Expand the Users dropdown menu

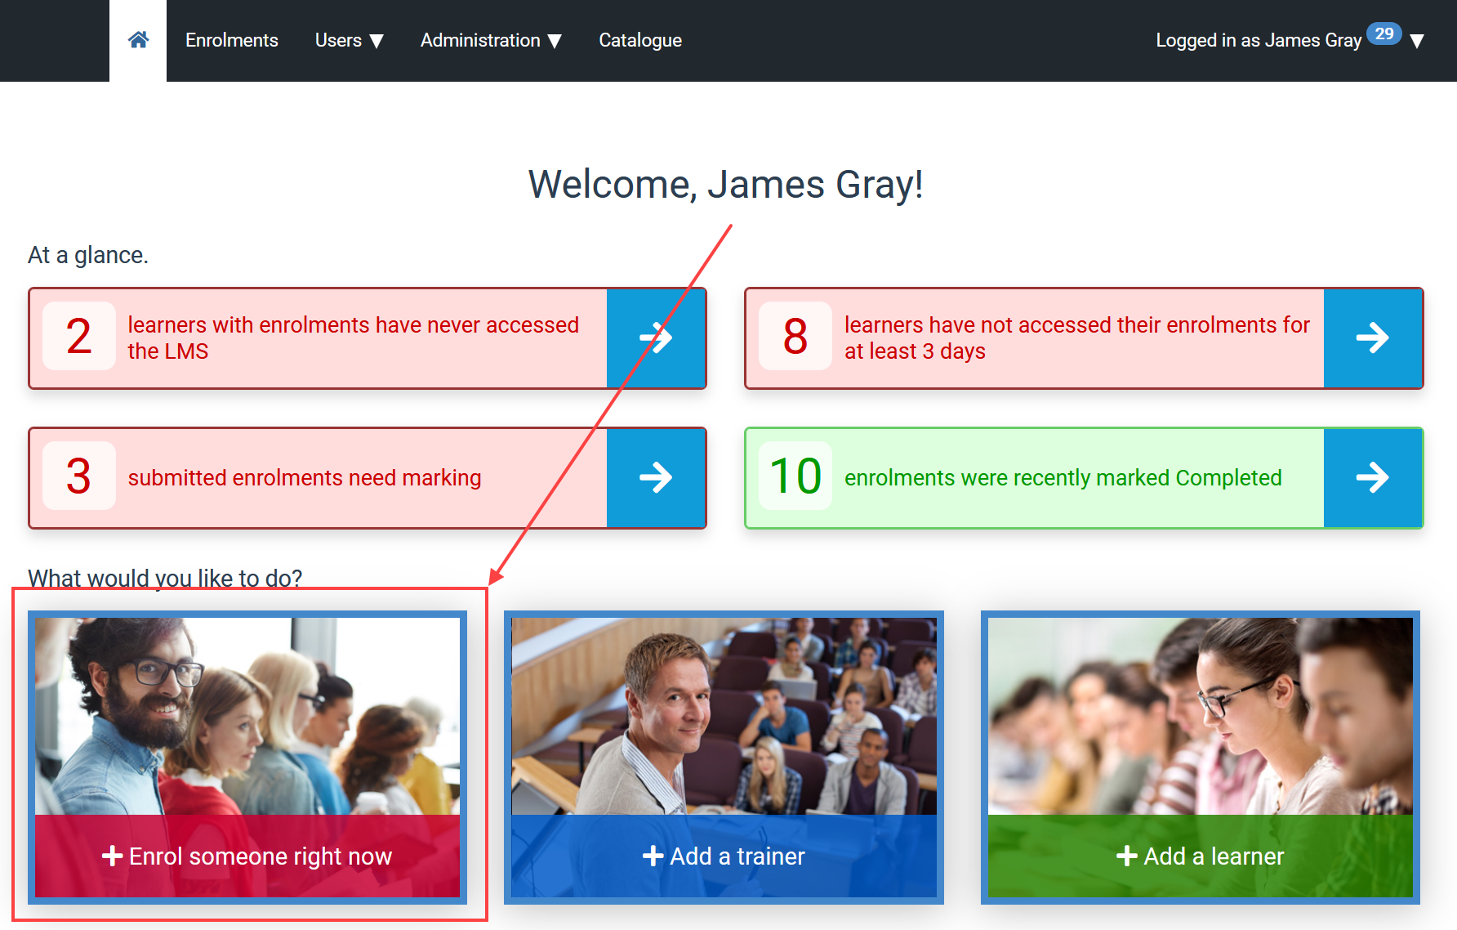(349, 40)
